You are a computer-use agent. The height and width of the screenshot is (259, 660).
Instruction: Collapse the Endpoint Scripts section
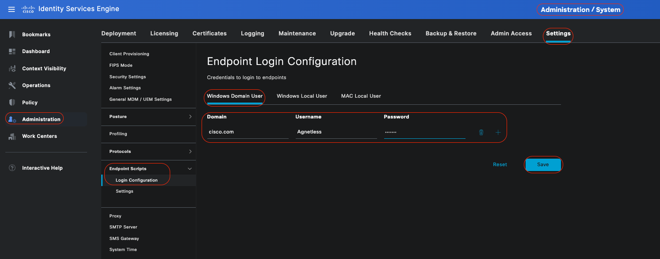point(190,169)
